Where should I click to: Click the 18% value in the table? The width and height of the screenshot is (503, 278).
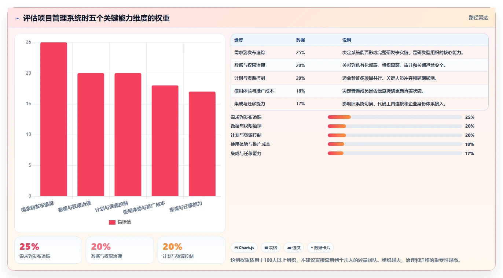[x=300, y=91]
